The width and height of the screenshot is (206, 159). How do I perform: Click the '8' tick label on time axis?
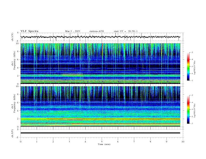pyautogui.click(x=150, y=142)
